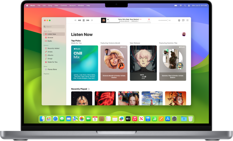
Task: Open Maps from the Dock
Action: (x=75, y=119)
